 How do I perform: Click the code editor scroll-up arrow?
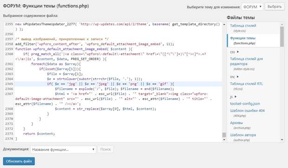tap(224, 25)
